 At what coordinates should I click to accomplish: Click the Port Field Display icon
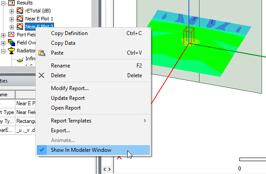(x=12, y=35)
